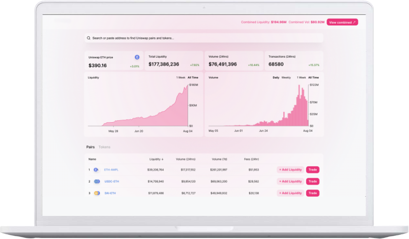409x239 pixels.
Task: Select 1 Week on Volume chart
Action: (301, 77)
